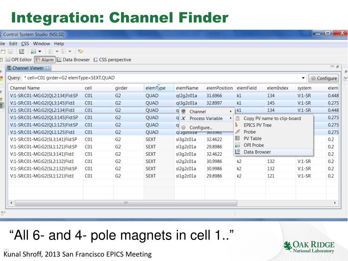348x261 pixels.
Task: Click the elemName column header
Action: coord(190,88)
